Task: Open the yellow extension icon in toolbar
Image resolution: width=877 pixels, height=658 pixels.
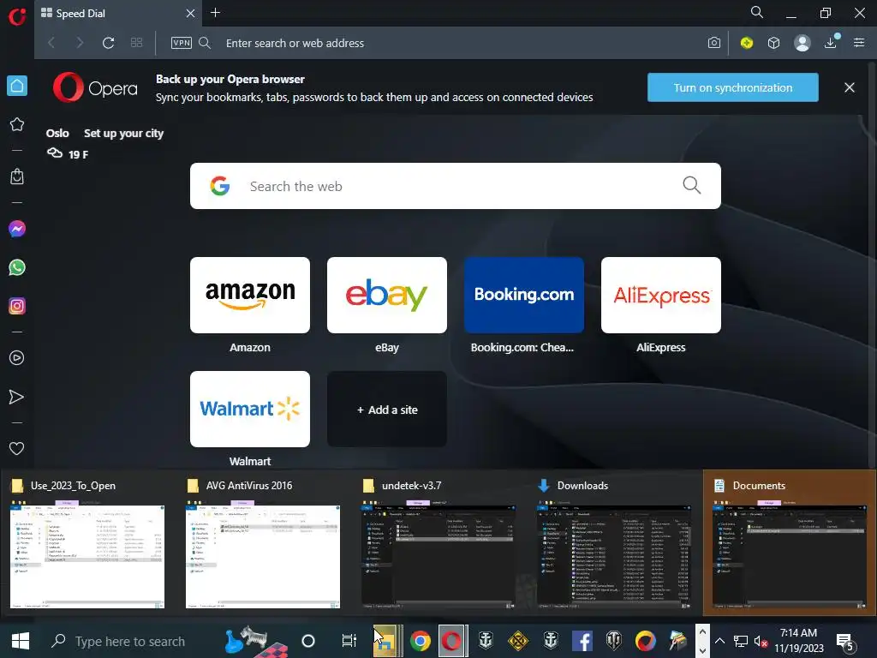Action: click(746, 43)
